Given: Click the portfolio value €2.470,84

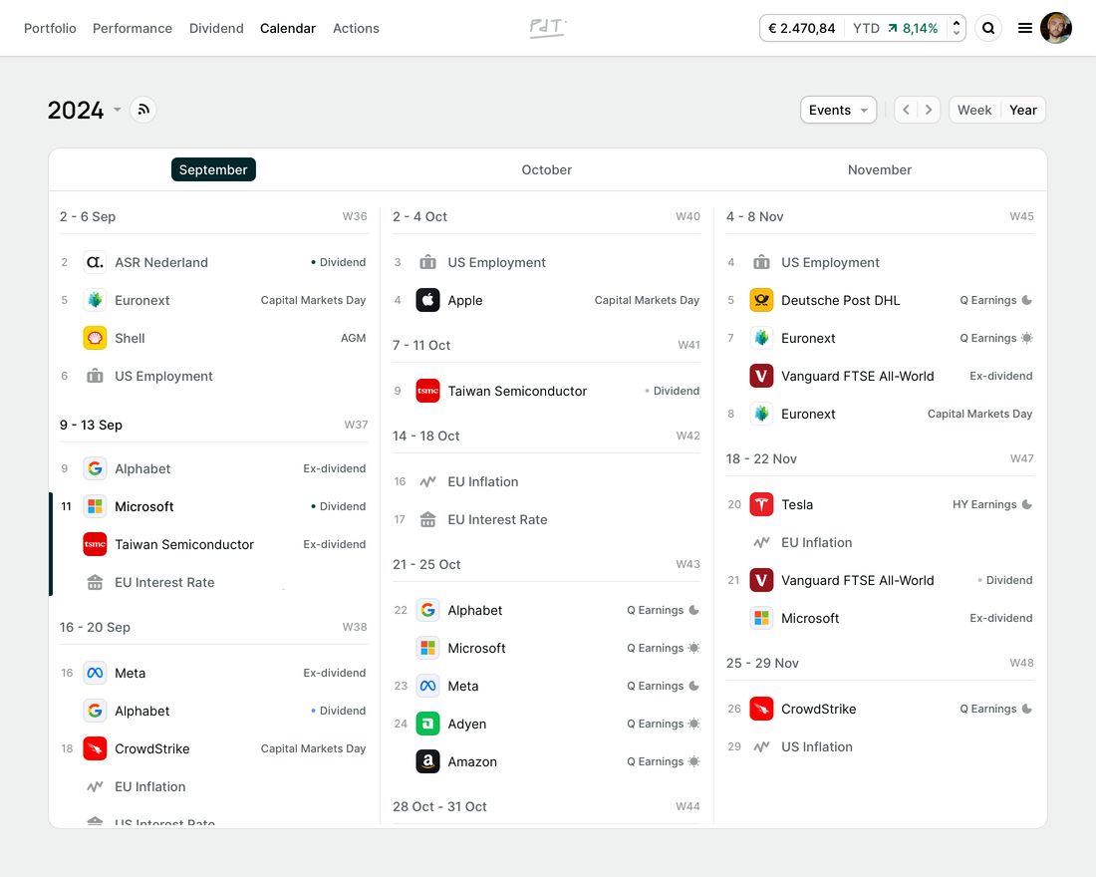Looking at the screenshot, I should point(802,28).
